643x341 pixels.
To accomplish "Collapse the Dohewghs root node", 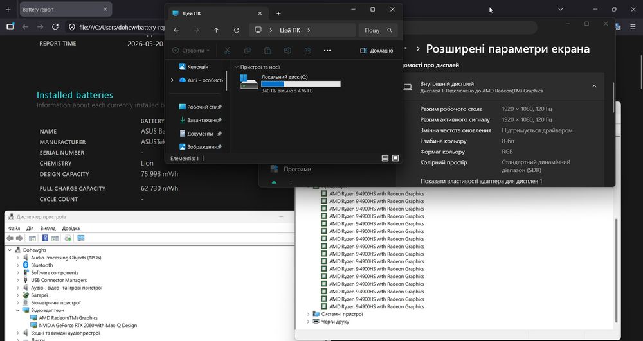I will point(10,250).
